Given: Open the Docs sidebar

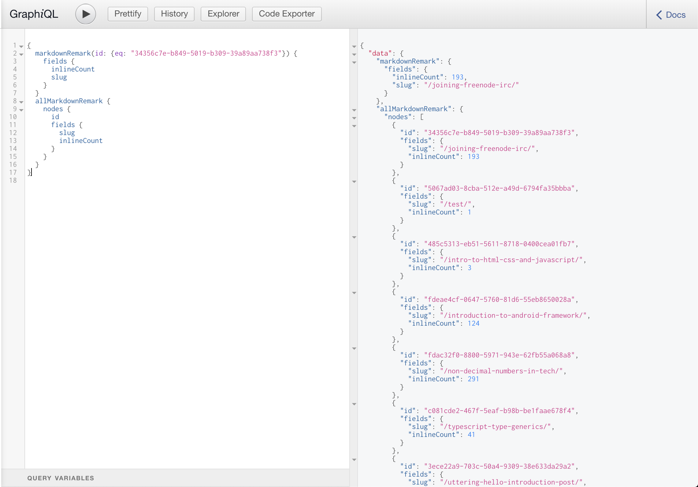Looking at the screenshot, I should point(676,15).
